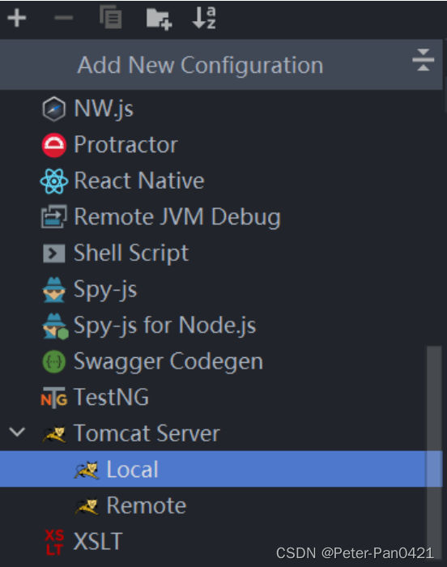Click the green Swagger Codegen icon
This screenshot has height=567, width=447.
pyautogui.click(x=54, y=361)
